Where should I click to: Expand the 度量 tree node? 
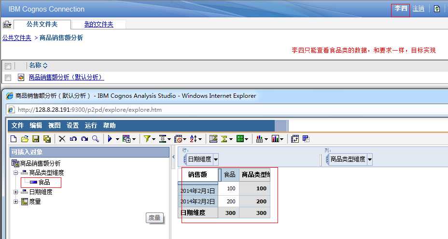(x=16, y=201)
